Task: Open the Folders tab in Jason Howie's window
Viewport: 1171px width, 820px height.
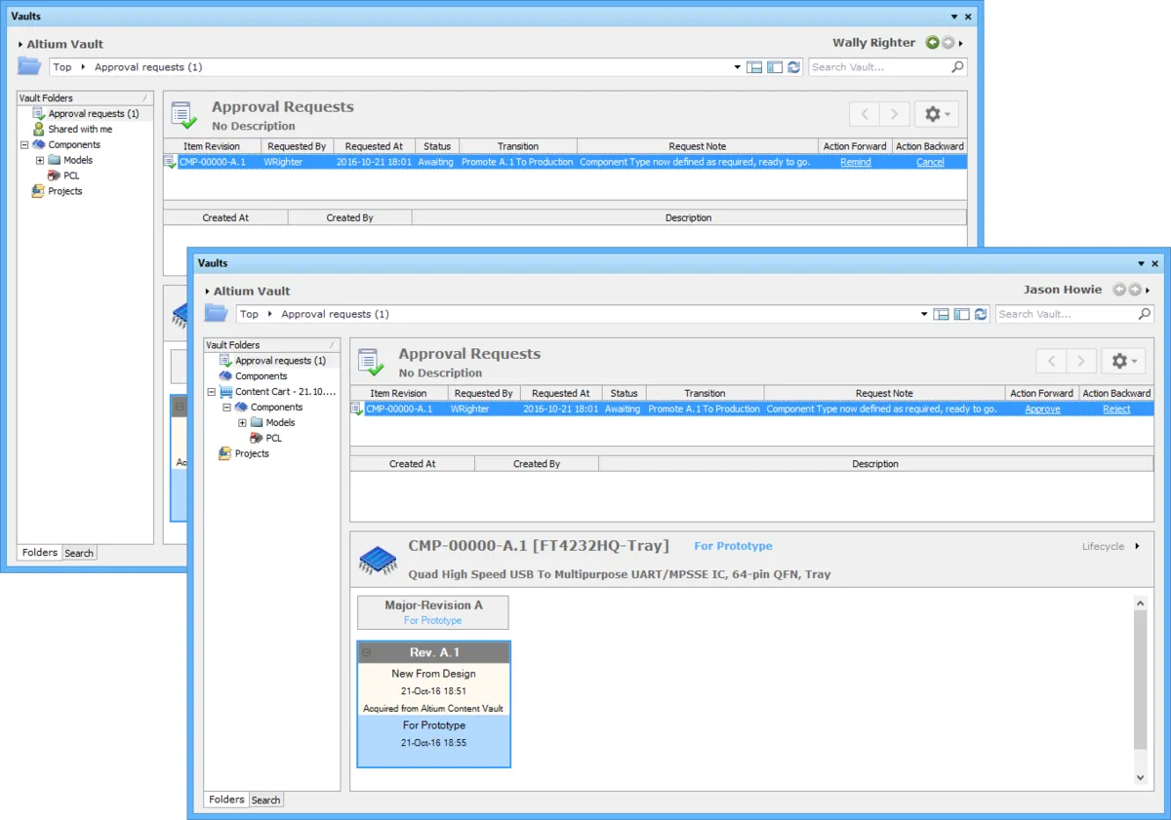Action: pos(226,800)
